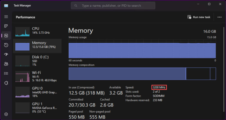The height and width of the screenshot is (120, 226).
Task: Select Disk 0 (C:) SSD item
Action: click(37, 61)
